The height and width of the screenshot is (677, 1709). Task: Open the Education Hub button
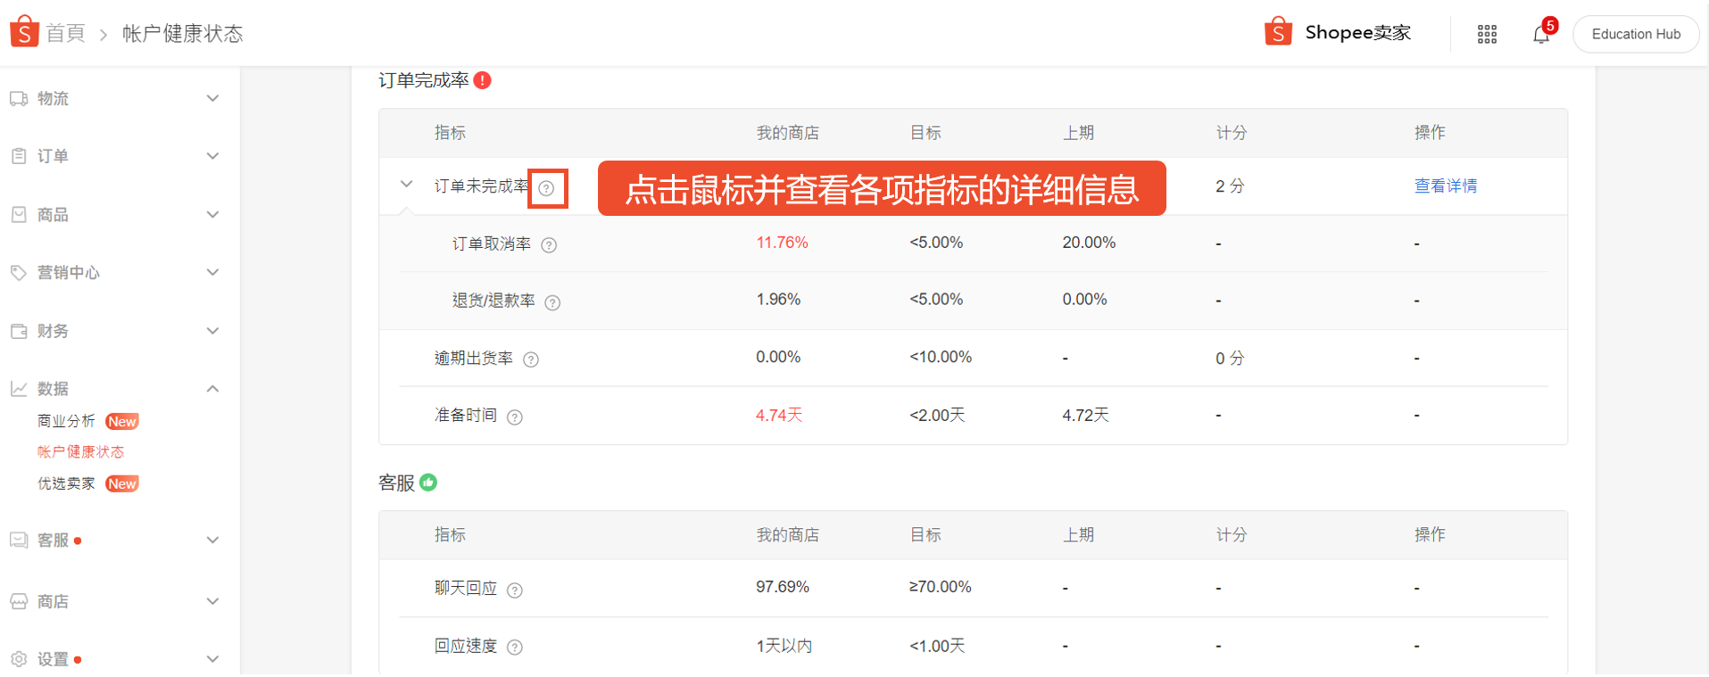coord(1636,34)
